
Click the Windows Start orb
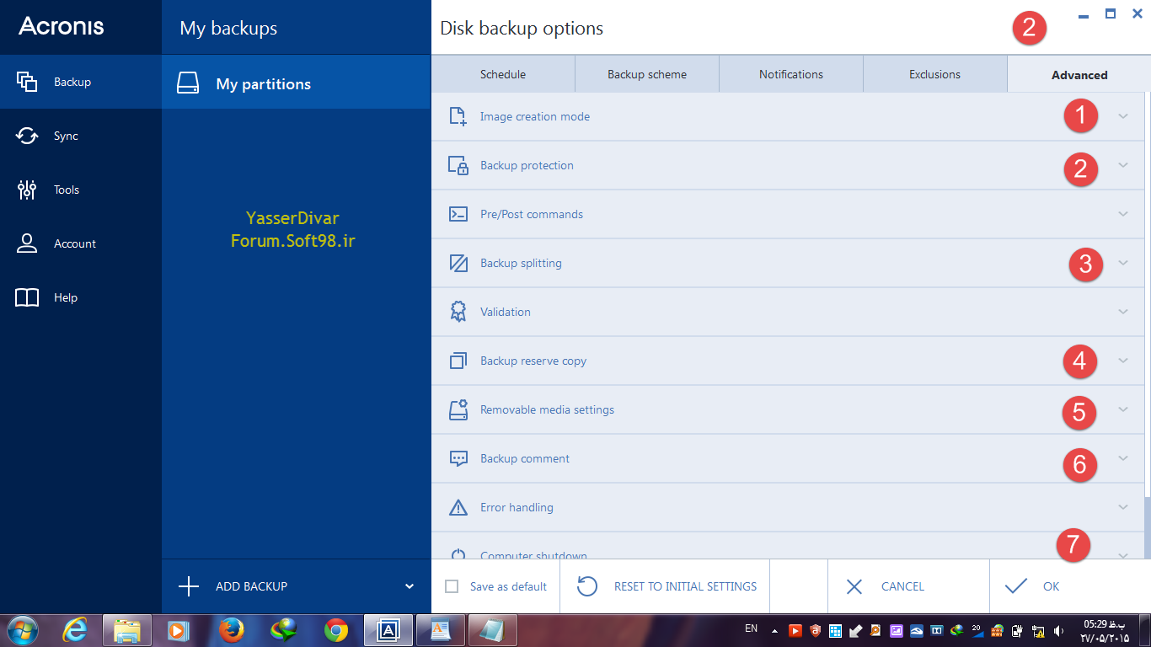click(22, 630)
